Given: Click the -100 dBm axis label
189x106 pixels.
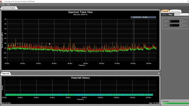Looking at the screenshot, I should pos(5,53).
